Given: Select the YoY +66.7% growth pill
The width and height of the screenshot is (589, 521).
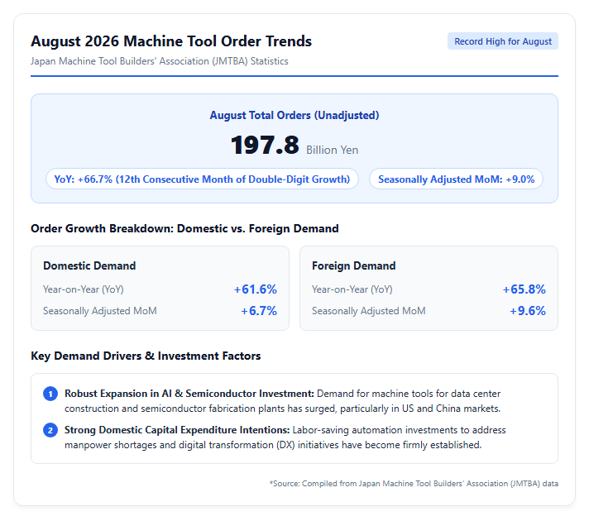Looking at the screenshot, I should [x=202, y=179].
